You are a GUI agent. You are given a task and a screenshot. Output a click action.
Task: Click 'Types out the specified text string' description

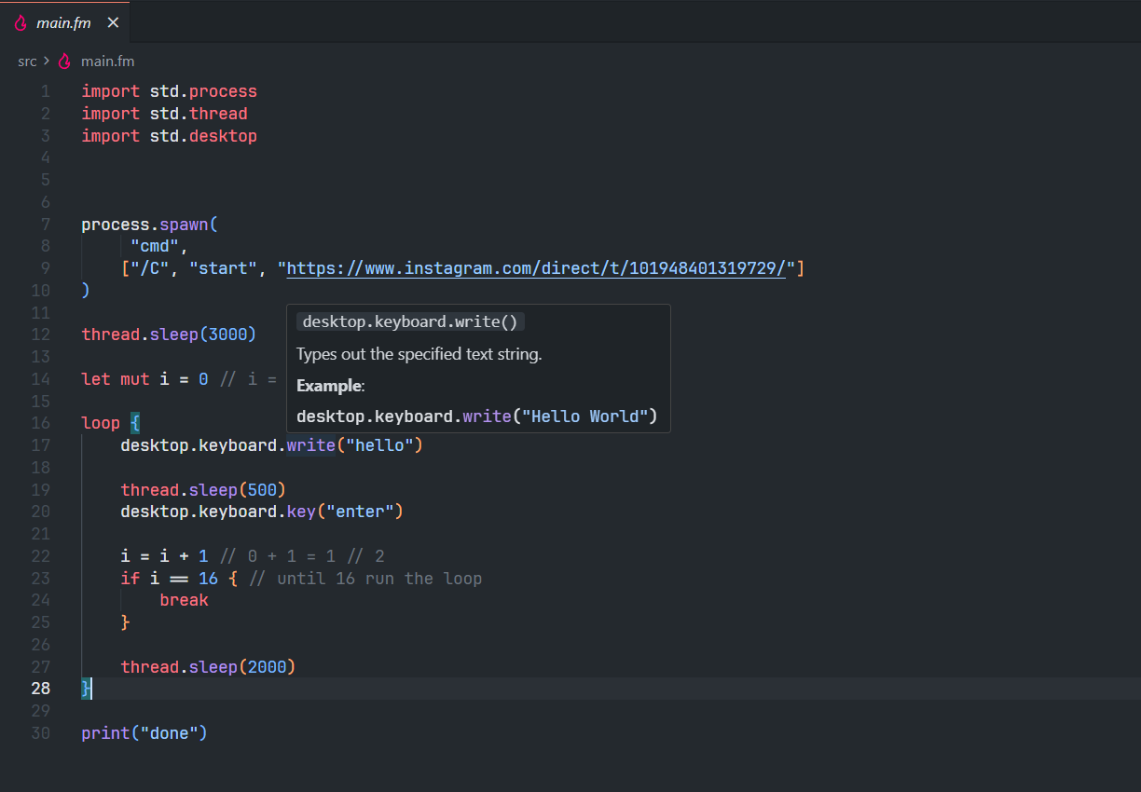pyautogui.click(x=419, y=354)
